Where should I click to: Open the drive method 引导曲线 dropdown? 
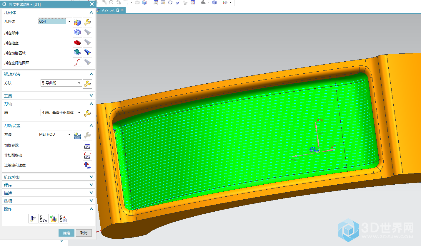(79, 83)
